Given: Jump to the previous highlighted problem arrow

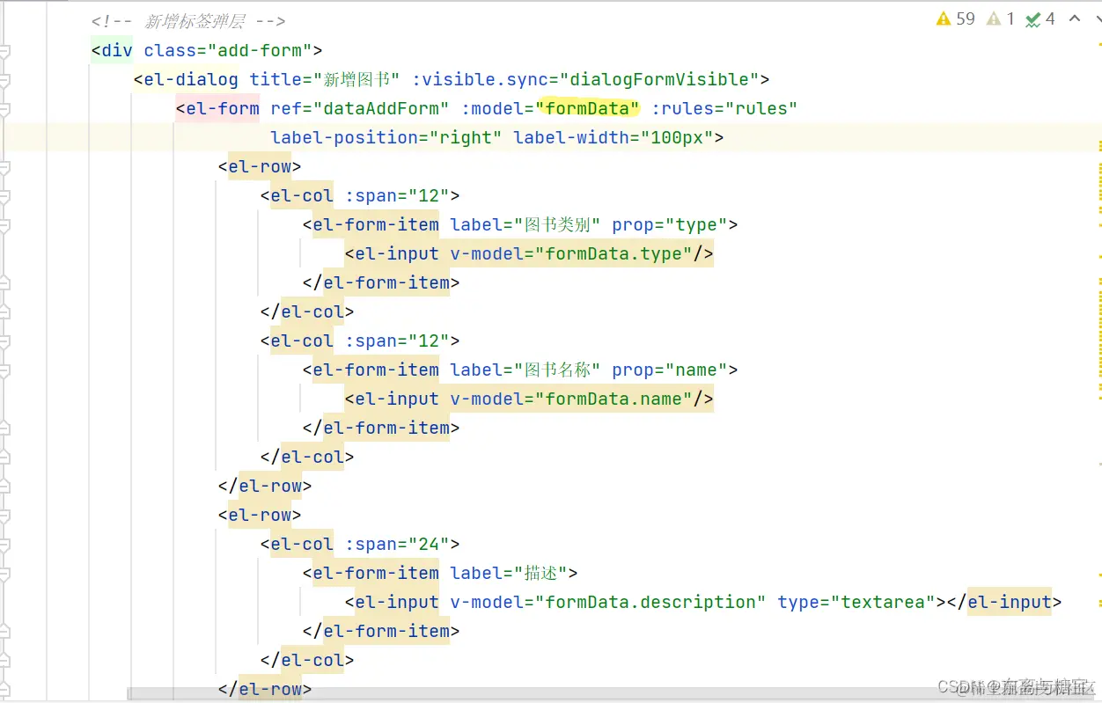Looking at the screenshot, I should click(x=1075, y=18).
